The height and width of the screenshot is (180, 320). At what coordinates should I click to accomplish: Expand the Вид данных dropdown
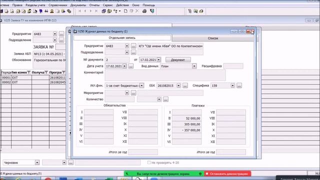click(194, 66)
